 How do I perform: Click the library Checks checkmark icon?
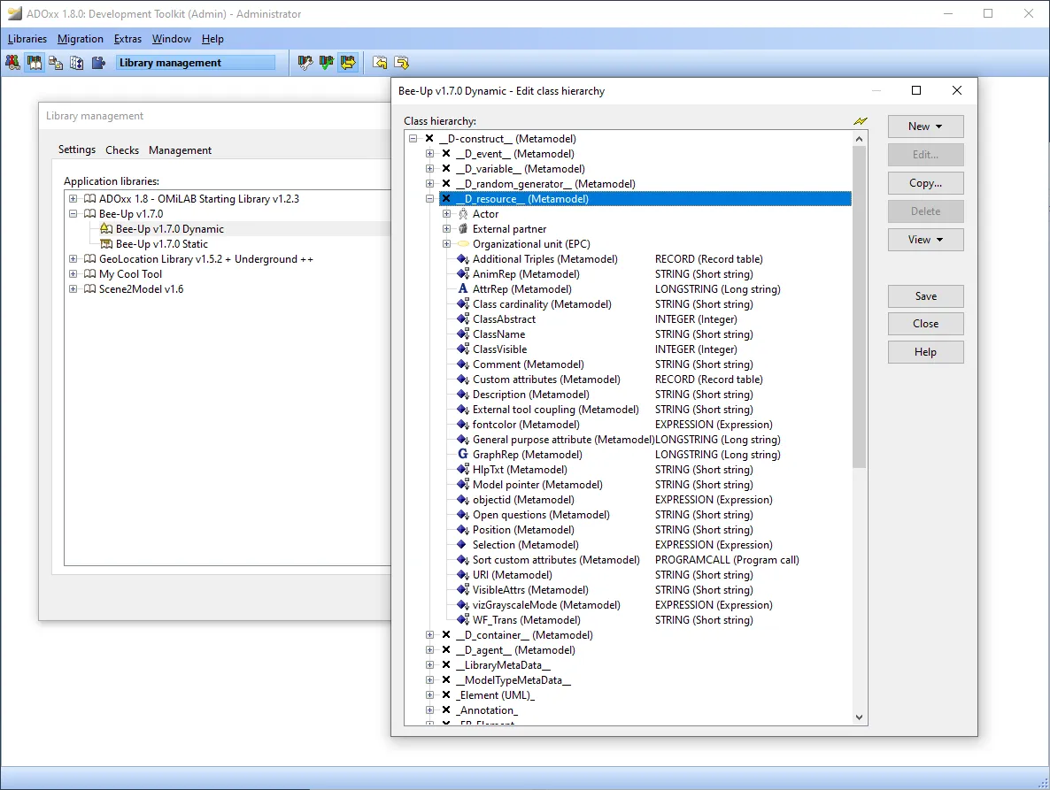(327, 63)
